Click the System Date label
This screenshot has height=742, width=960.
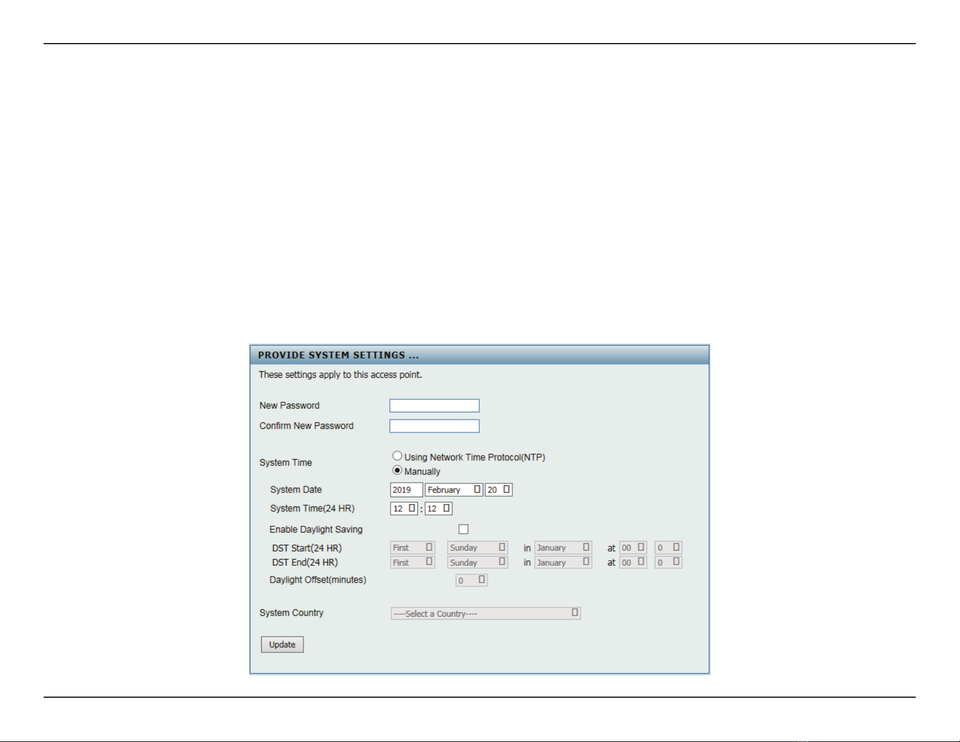click(296, 489)
